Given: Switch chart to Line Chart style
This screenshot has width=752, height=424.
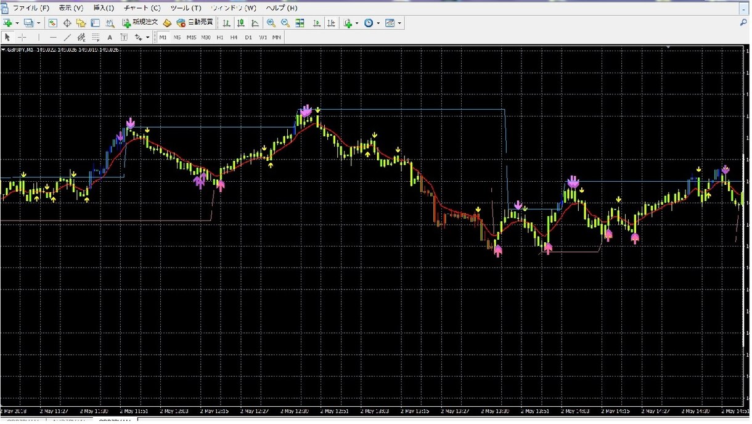Looking at the screenshot, I should point(255,23).
